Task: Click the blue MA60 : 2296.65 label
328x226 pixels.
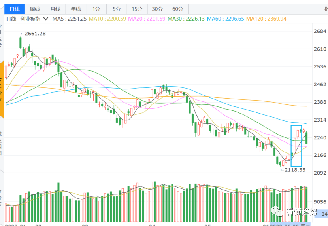Action: point(225,19)
